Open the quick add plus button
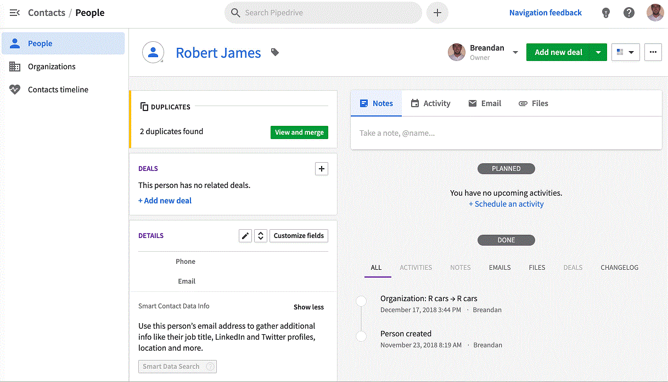The width and height of the screenshot is (668, 382). (x=437, y=13)
